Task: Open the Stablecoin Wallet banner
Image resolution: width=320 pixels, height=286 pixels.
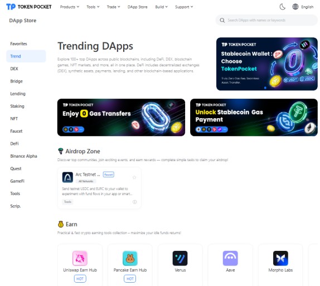Action: click(267, 64)
